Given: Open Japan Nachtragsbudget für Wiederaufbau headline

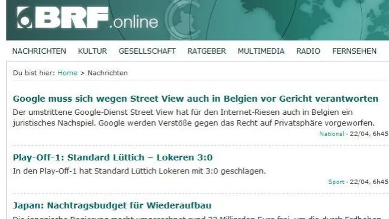Looking at the screenshot, I should pyautogui.click(x=112, y=205).
